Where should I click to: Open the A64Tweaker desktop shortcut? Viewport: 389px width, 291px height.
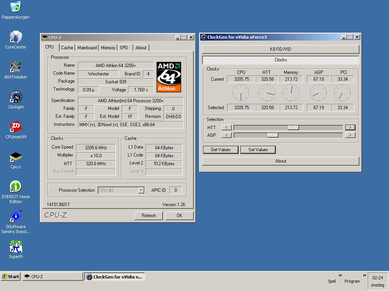(16, 67)
